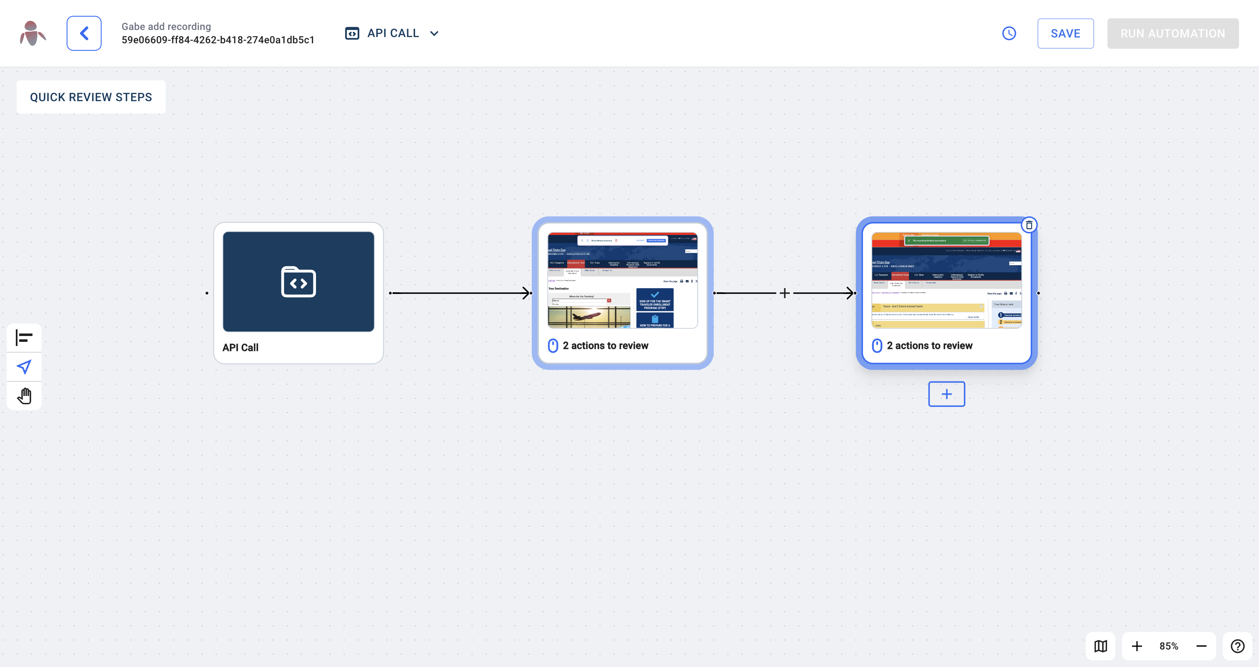
Task: Add a step below the last node
Action: click(946, 394)
